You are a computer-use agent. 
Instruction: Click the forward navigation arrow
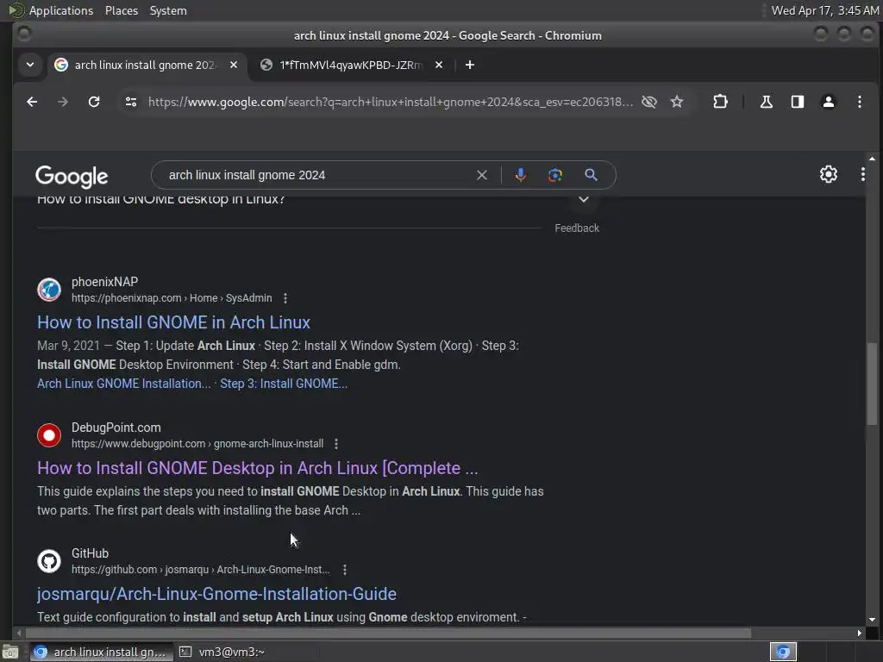62,102
